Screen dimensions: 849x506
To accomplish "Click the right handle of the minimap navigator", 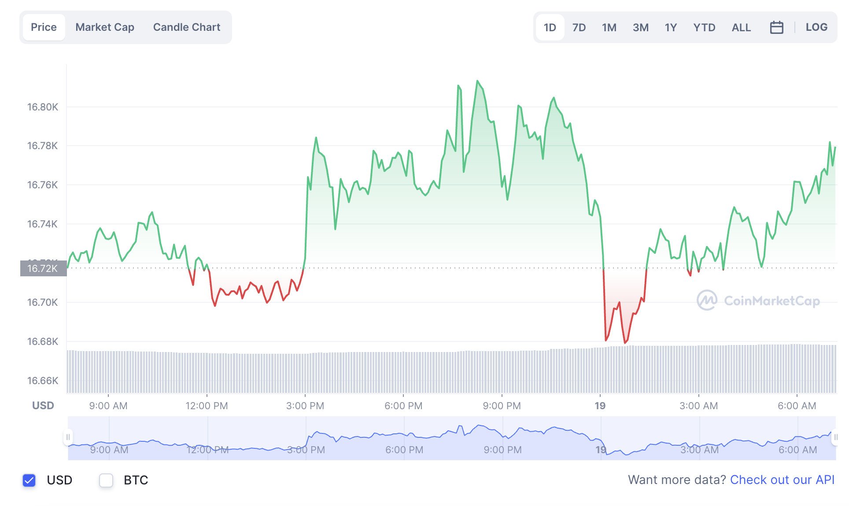I will (x=836, y=438).
